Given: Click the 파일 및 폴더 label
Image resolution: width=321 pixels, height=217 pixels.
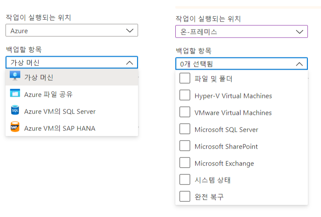Looking at the screenshot, I should pyautogui.click(x=213, y=79).
